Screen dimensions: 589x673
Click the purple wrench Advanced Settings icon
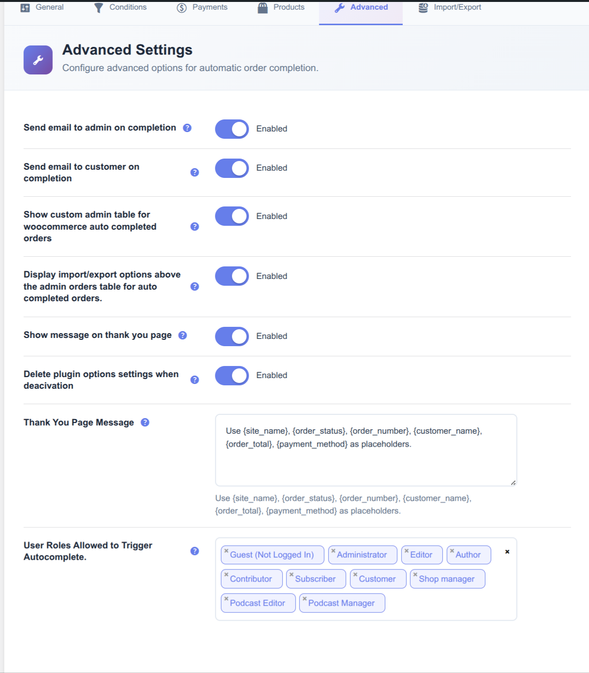tap(38, 60)
